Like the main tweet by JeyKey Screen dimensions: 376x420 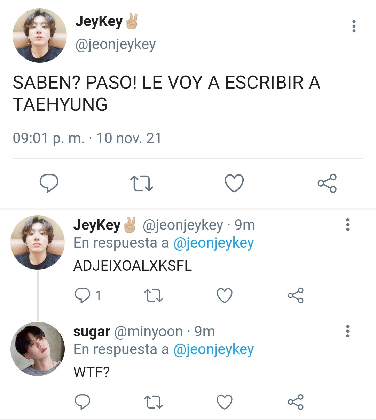234,183
